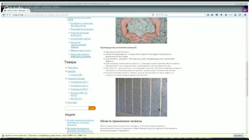Click the page vertical scrollbar thumb
The height and width of the screenshot is (140, 249).
247,79
